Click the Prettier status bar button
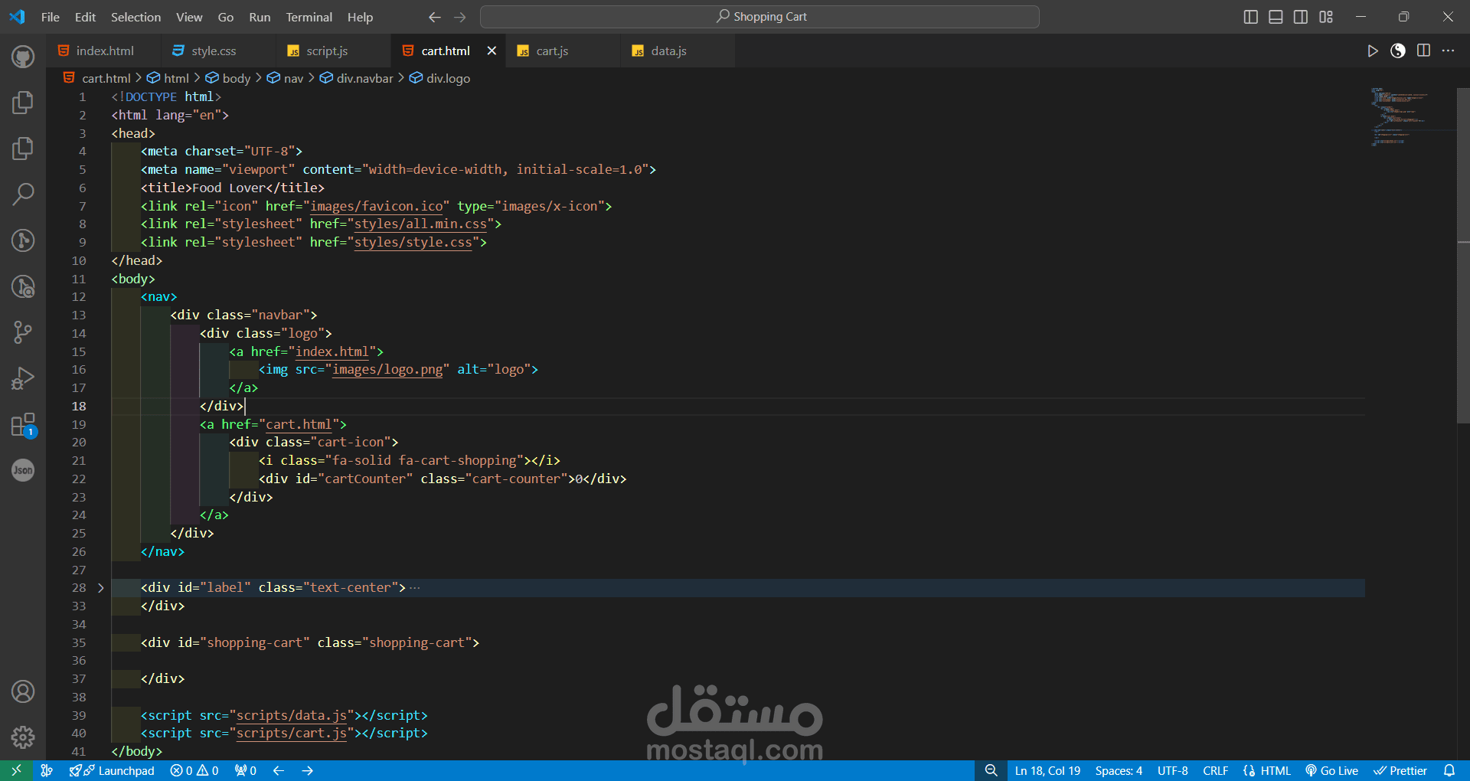The image size is (1470, 781). tap(1400, 770)
